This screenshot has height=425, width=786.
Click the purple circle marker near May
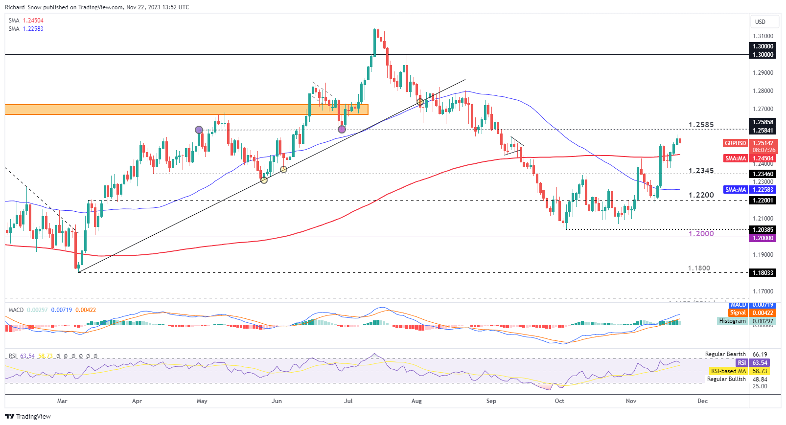(199, 130)
